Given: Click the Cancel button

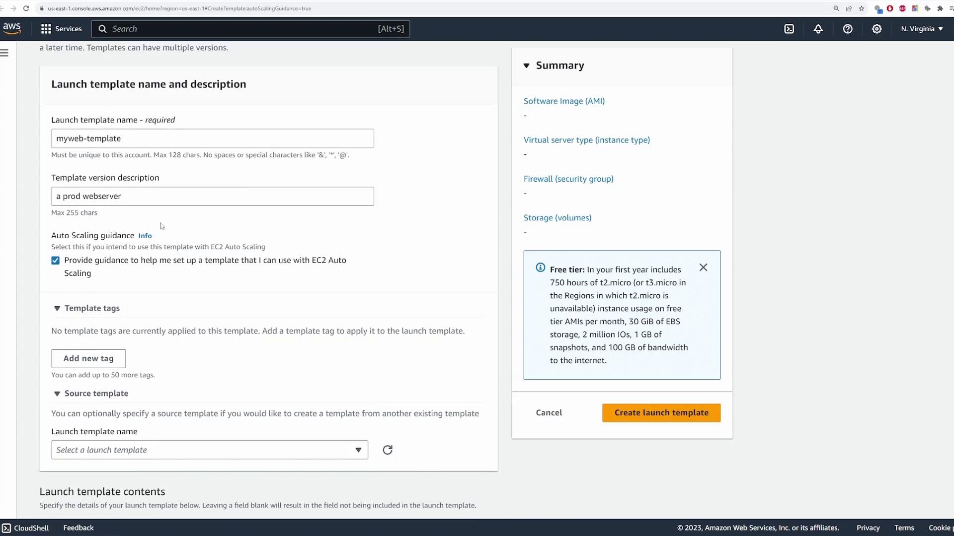Looking at the screenshot, I should point(549,413).
